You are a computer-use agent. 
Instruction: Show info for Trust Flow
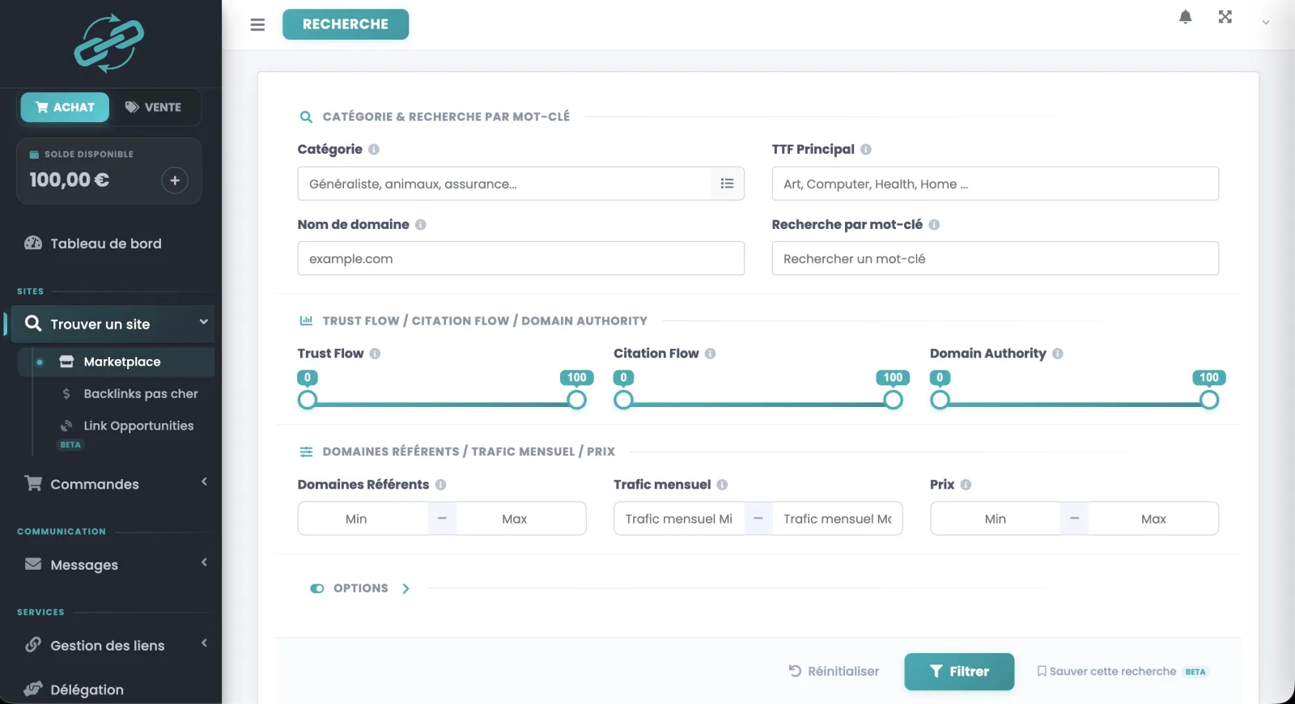(x=375, y=354)
